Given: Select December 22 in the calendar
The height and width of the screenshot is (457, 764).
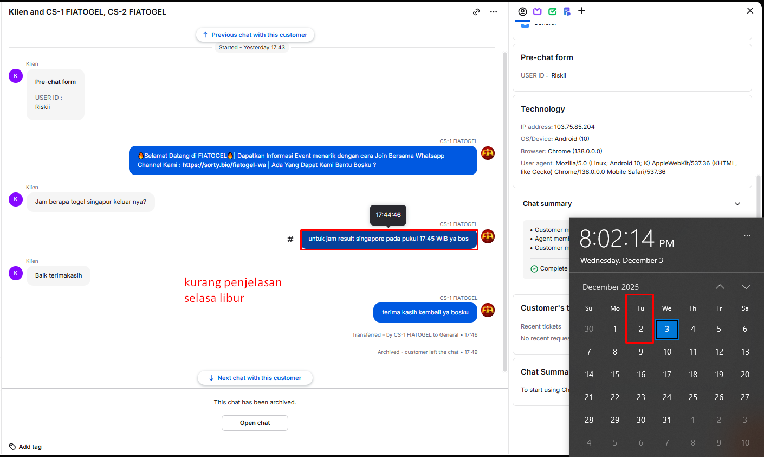Looking at the screenshot, I should tap(615, 397).
